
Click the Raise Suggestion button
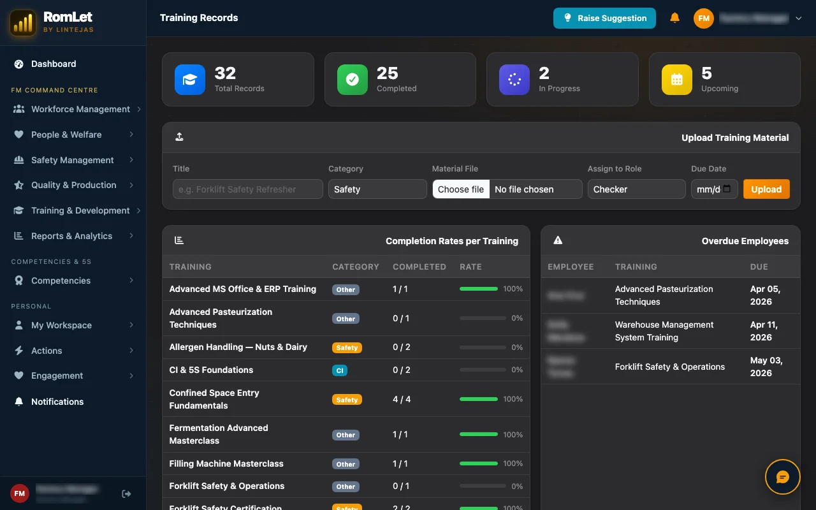click(x=604, y=18)
